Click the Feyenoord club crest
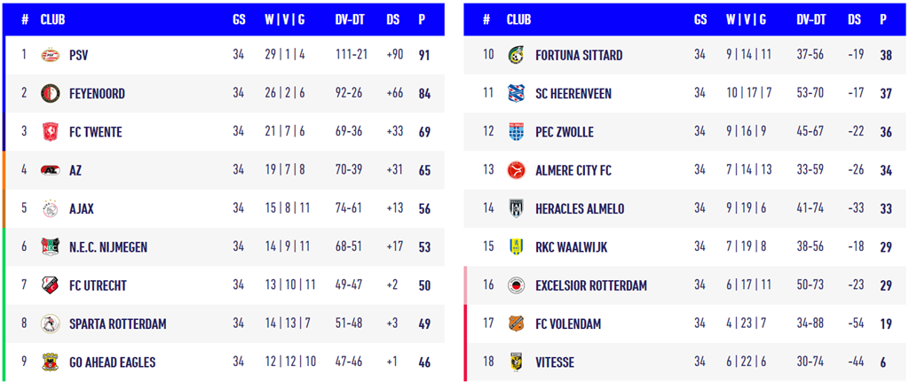The image size is (909, 382). tap(50, 93)
